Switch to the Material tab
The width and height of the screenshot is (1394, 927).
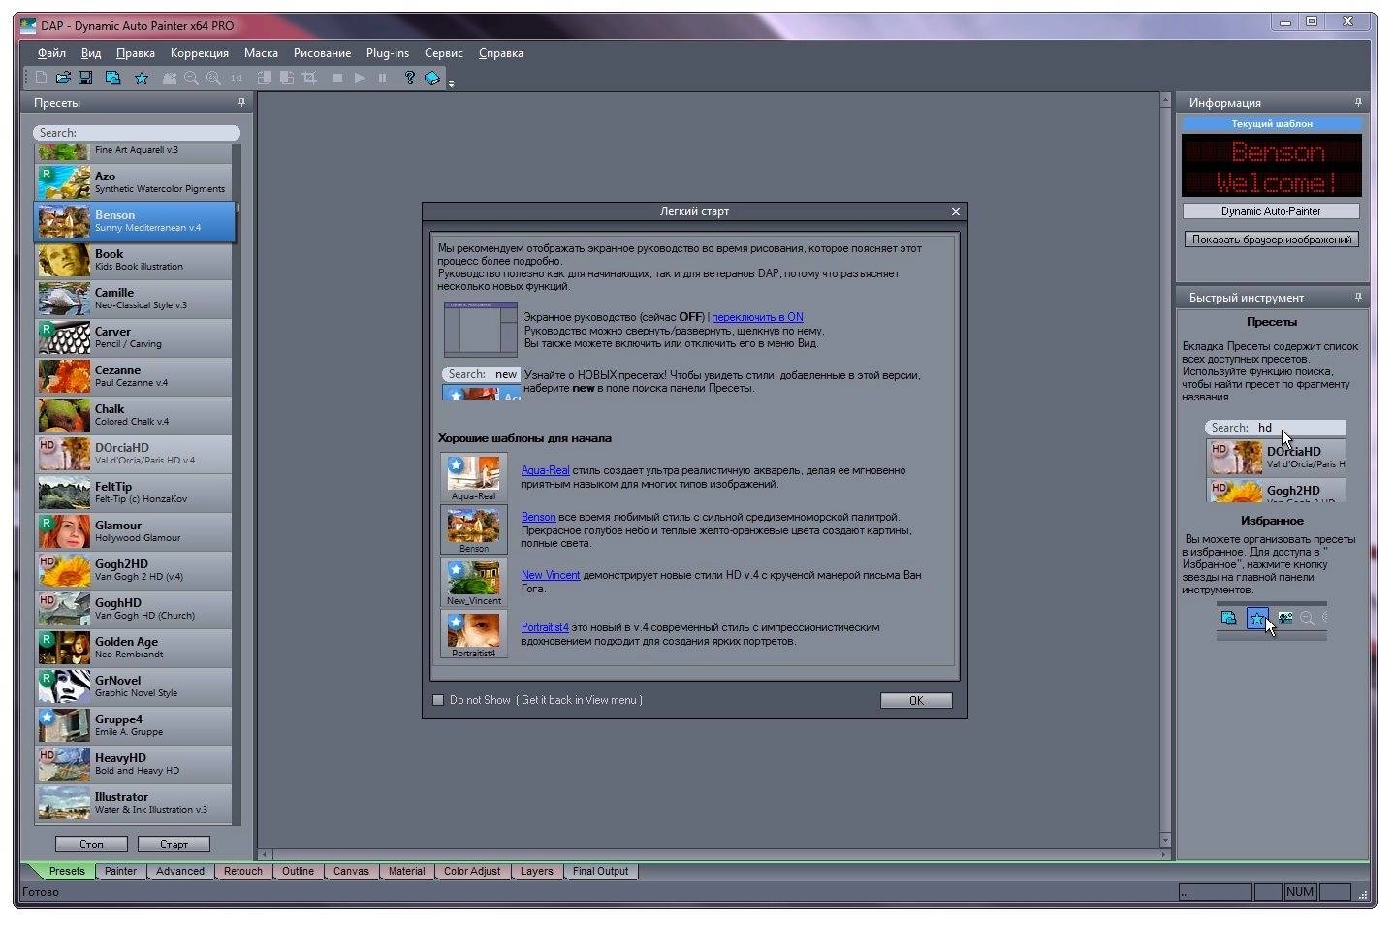click(x=406, y=871)
